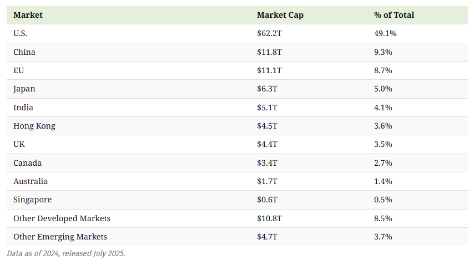
Task: Select the India row label
Action: 23,108
